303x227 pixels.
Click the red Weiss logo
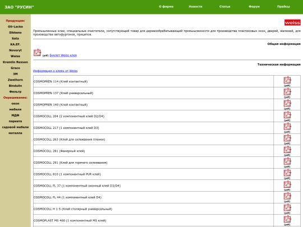[x=292, y=22]
